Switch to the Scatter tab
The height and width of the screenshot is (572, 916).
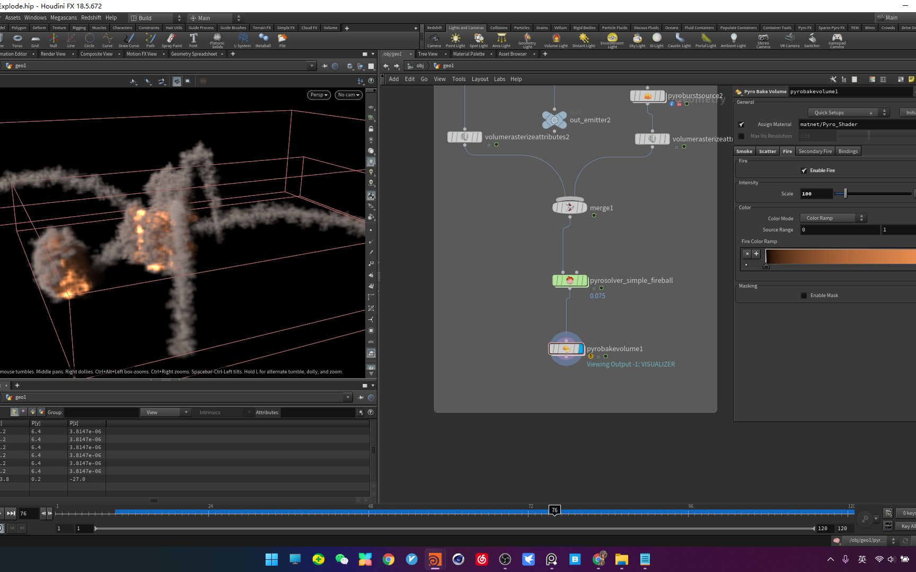pos(767,151)
